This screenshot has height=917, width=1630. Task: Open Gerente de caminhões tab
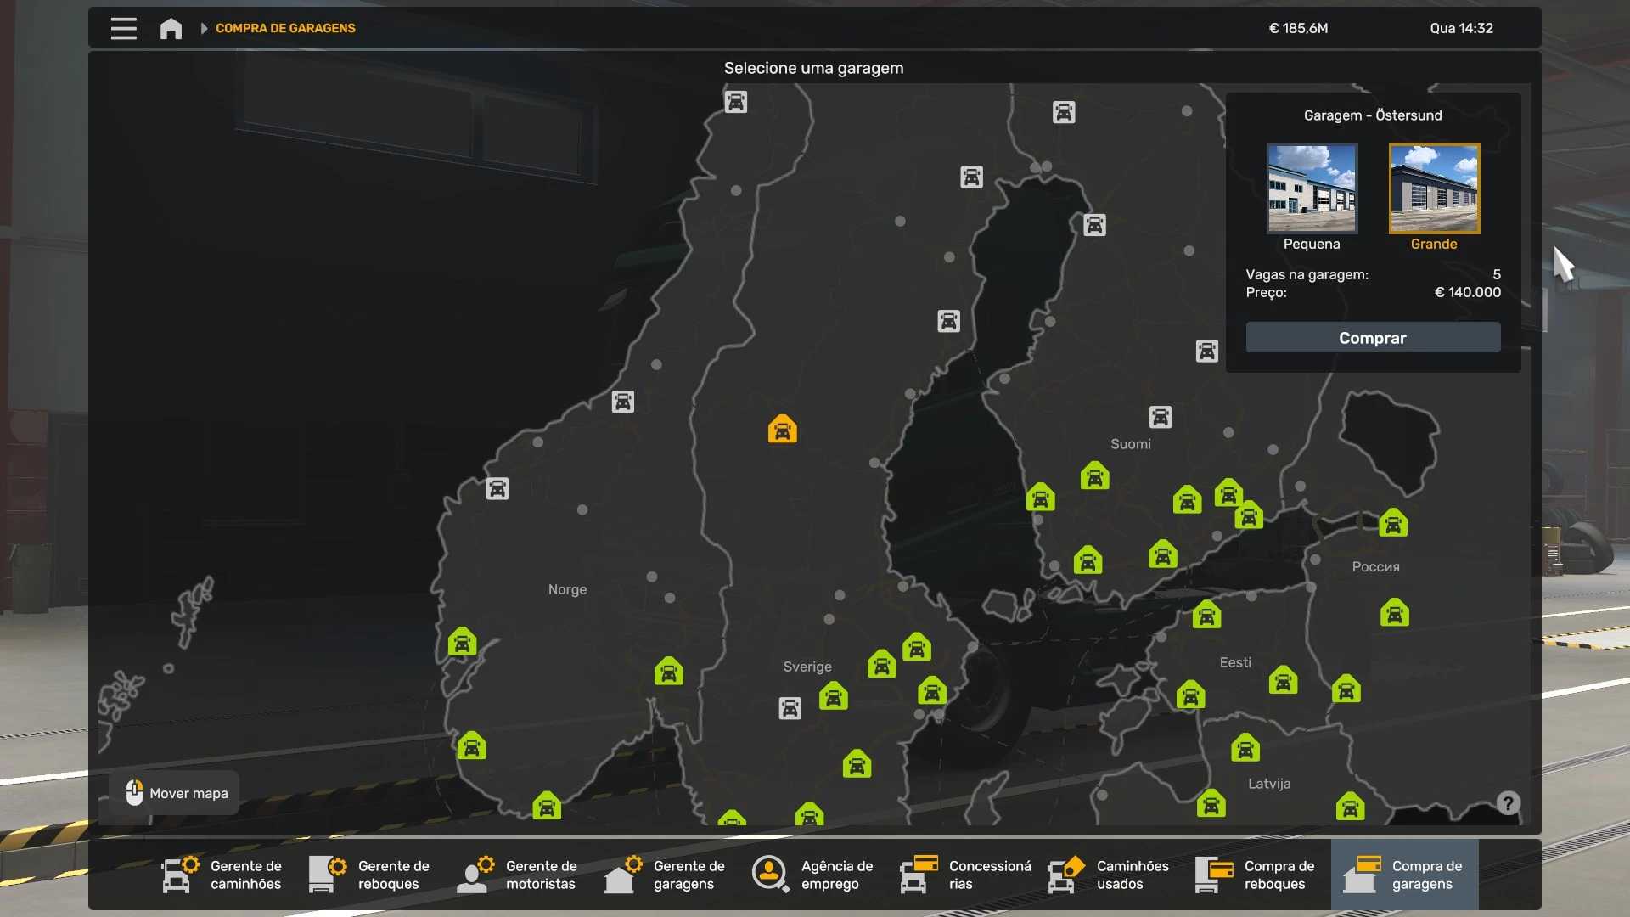(x=222, y=875)
